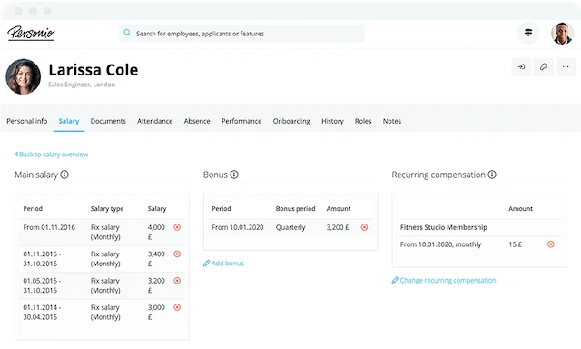Click the Main salary info icon
This screenshot has height=349, width=581.
64,174
